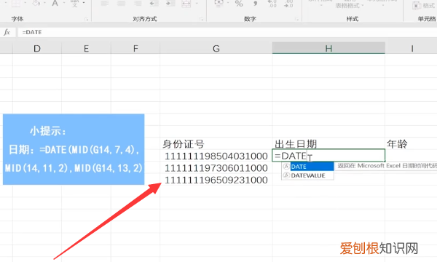
Task: Click the decrease indent icon
Action: point(154,4)
